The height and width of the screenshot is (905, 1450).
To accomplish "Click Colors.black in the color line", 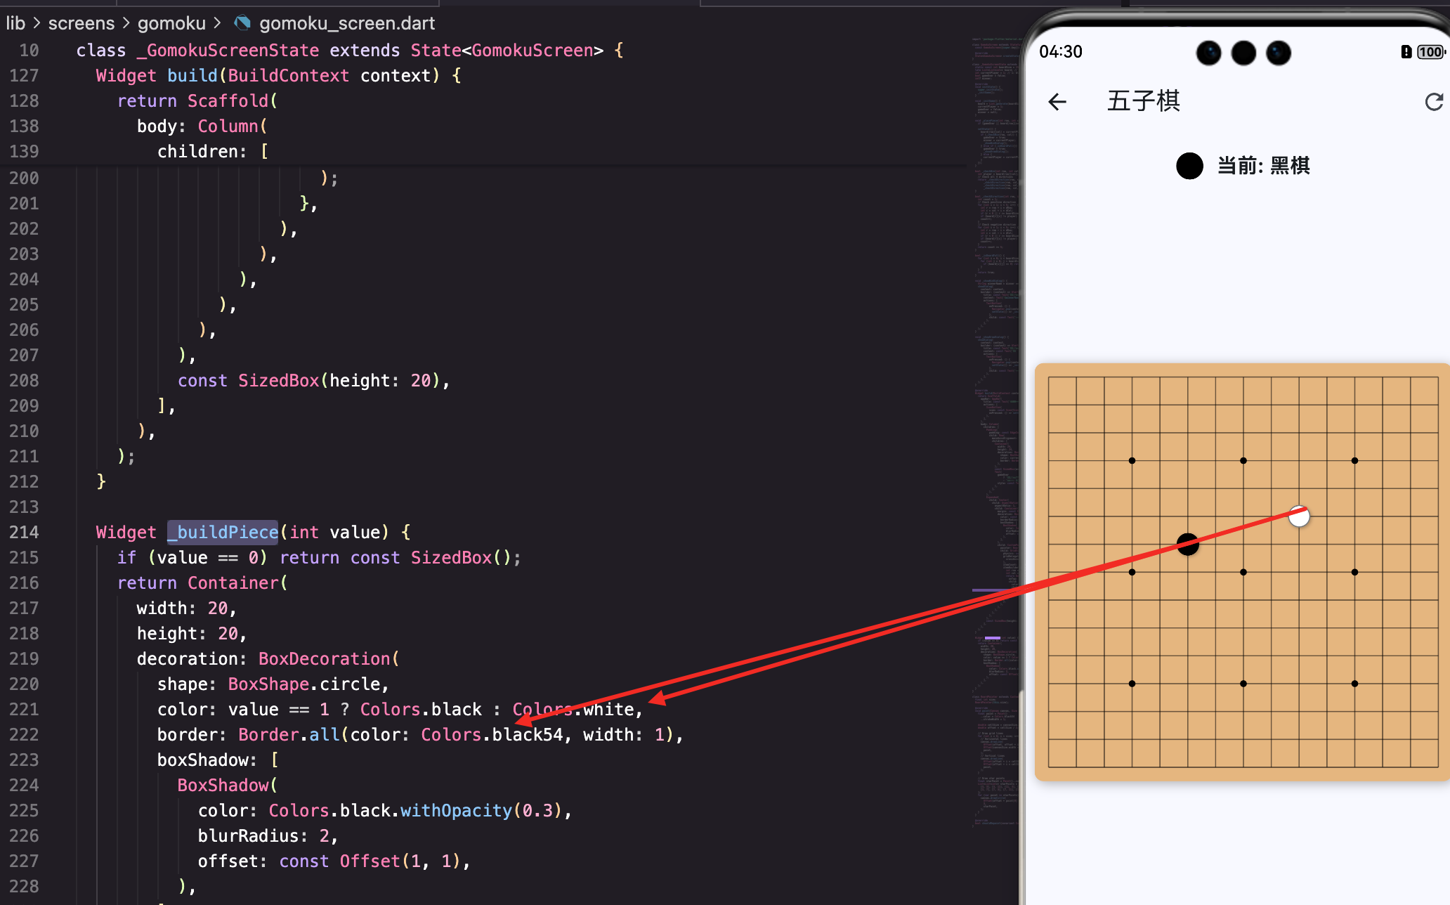I will [421, 710].
